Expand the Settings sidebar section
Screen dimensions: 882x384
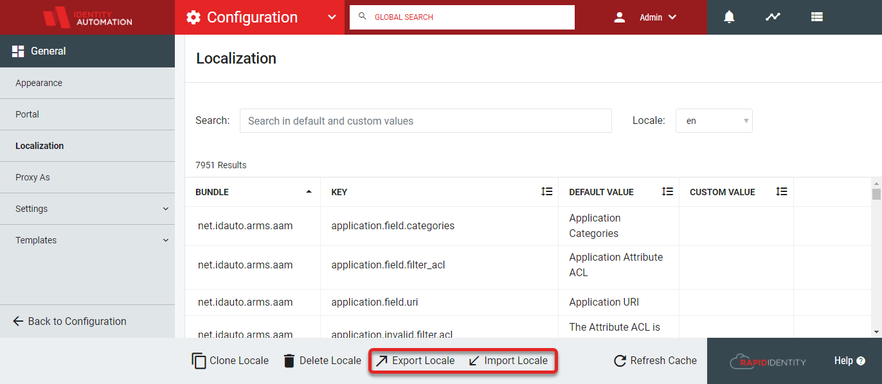click(x=87, y=209)
